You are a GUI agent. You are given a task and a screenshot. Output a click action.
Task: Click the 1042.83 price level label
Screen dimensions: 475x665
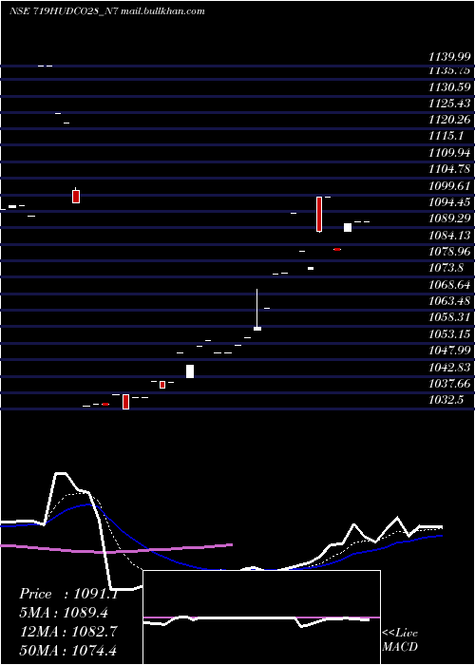[x=449, y=367]
